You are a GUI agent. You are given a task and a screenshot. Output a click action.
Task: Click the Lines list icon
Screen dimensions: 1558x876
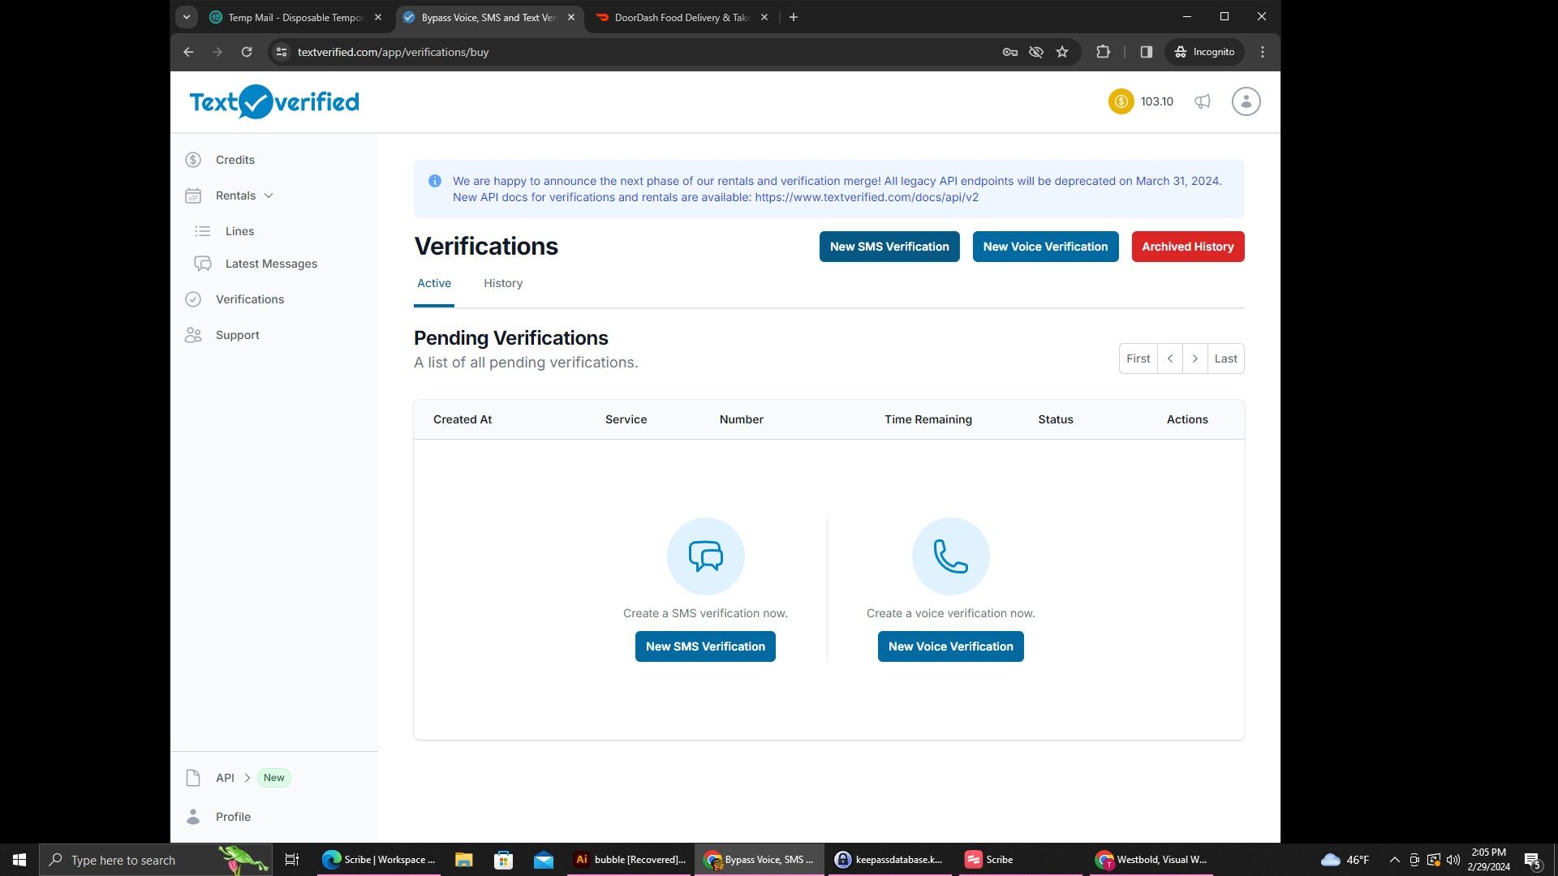tap(203, 231)
